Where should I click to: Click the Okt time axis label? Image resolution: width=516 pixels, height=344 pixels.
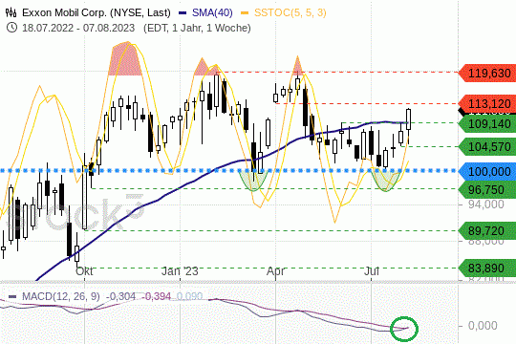point(84,271)
